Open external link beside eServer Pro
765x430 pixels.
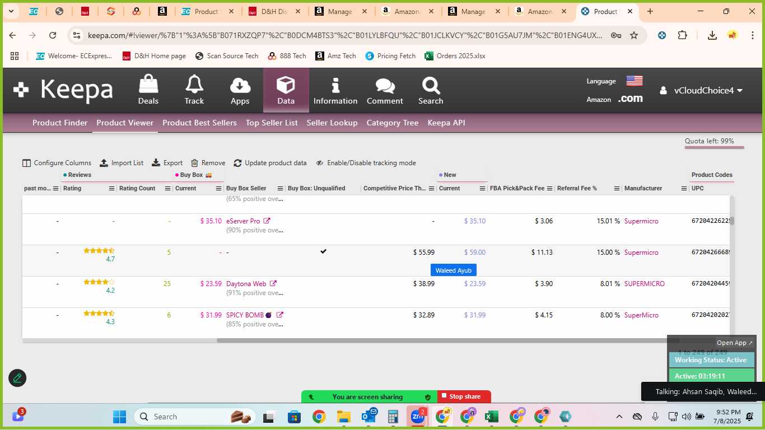click(x=267, y=221)
